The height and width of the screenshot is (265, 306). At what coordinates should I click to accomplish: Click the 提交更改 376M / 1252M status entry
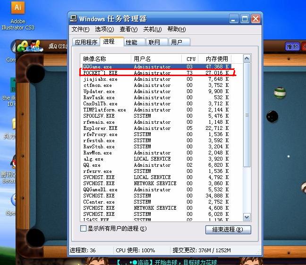202,250
